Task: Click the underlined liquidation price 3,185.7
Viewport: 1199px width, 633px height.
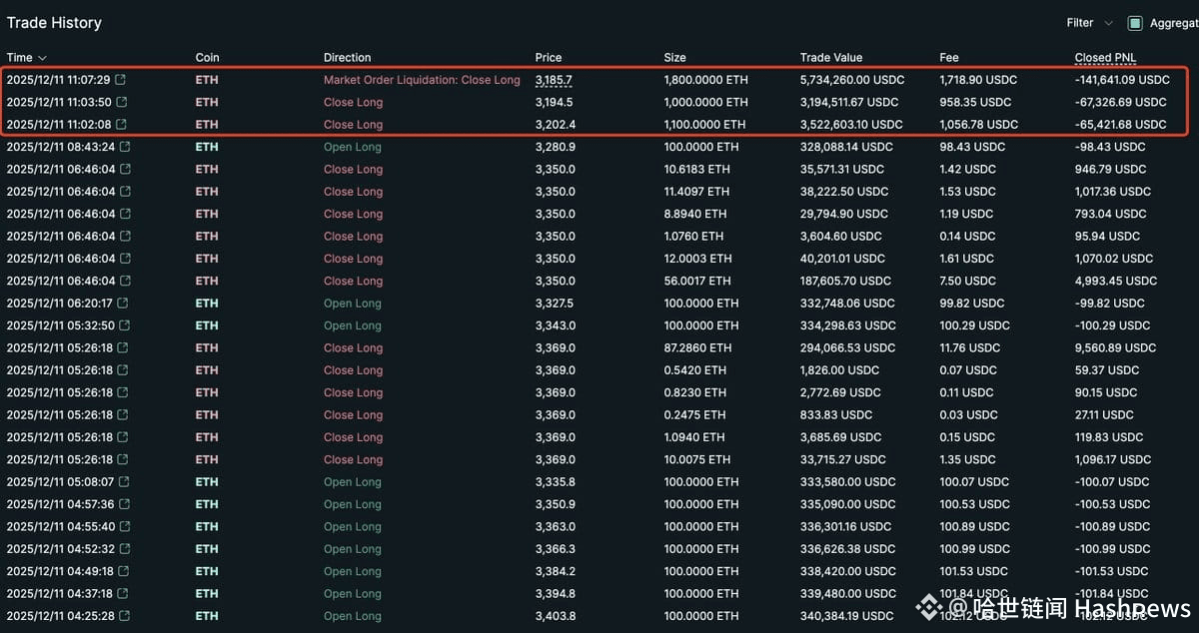Action: [x=554, y=80]
